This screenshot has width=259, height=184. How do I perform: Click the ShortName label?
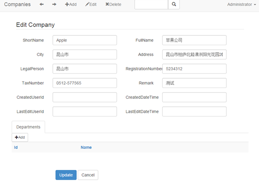tap(33, 40)
